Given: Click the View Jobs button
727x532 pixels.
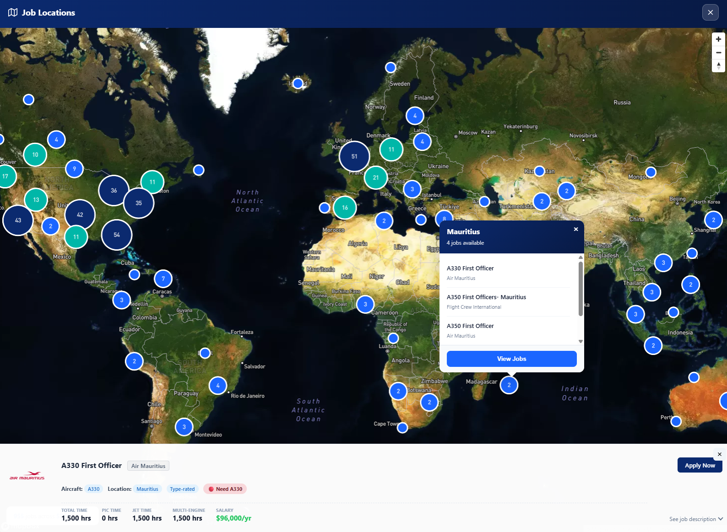Looking at the screenshot, I should [x=511, y=359].
